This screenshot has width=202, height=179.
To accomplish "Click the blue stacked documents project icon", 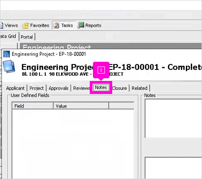I will pos(9,66).
